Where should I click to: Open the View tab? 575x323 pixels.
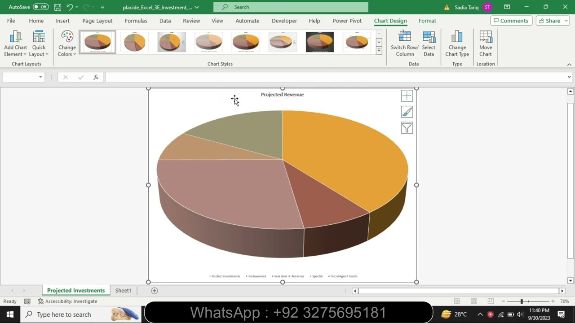click(217, 21)
